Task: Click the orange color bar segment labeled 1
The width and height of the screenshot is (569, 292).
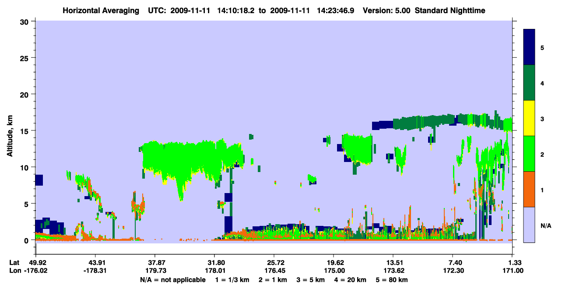Action: tap(529, 189)
